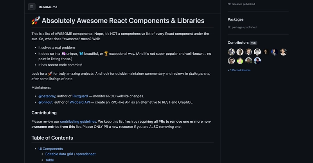The width and height of the screenshot is (313, 163).
Task: Open fifth contributor avatar in top row
Action: [266, 52]
